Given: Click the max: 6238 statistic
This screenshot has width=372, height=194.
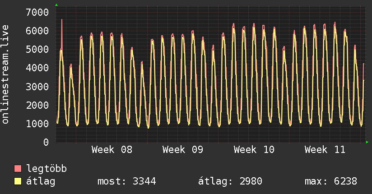Looking at the screenshot, I should point(331,181).
